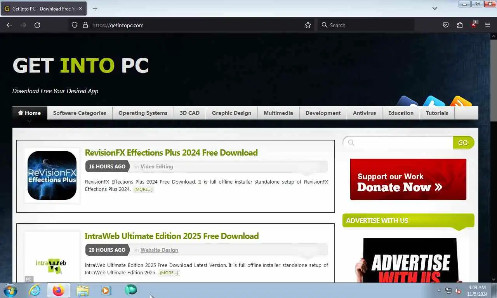Viewport: 497px width, 298px height.
Task: Click the muted volume tray icon
Action: [x=458, y=291]
